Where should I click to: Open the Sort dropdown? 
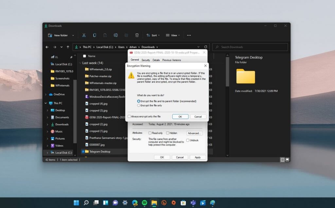(x=152, y=35)
